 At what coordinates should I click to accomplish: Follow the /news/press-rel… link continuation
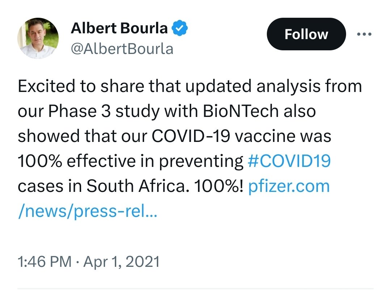click(88, 211)
